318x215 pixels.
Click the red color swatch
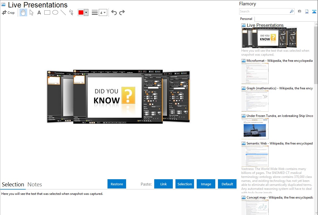pyautogui.click(x=81, y=12)
